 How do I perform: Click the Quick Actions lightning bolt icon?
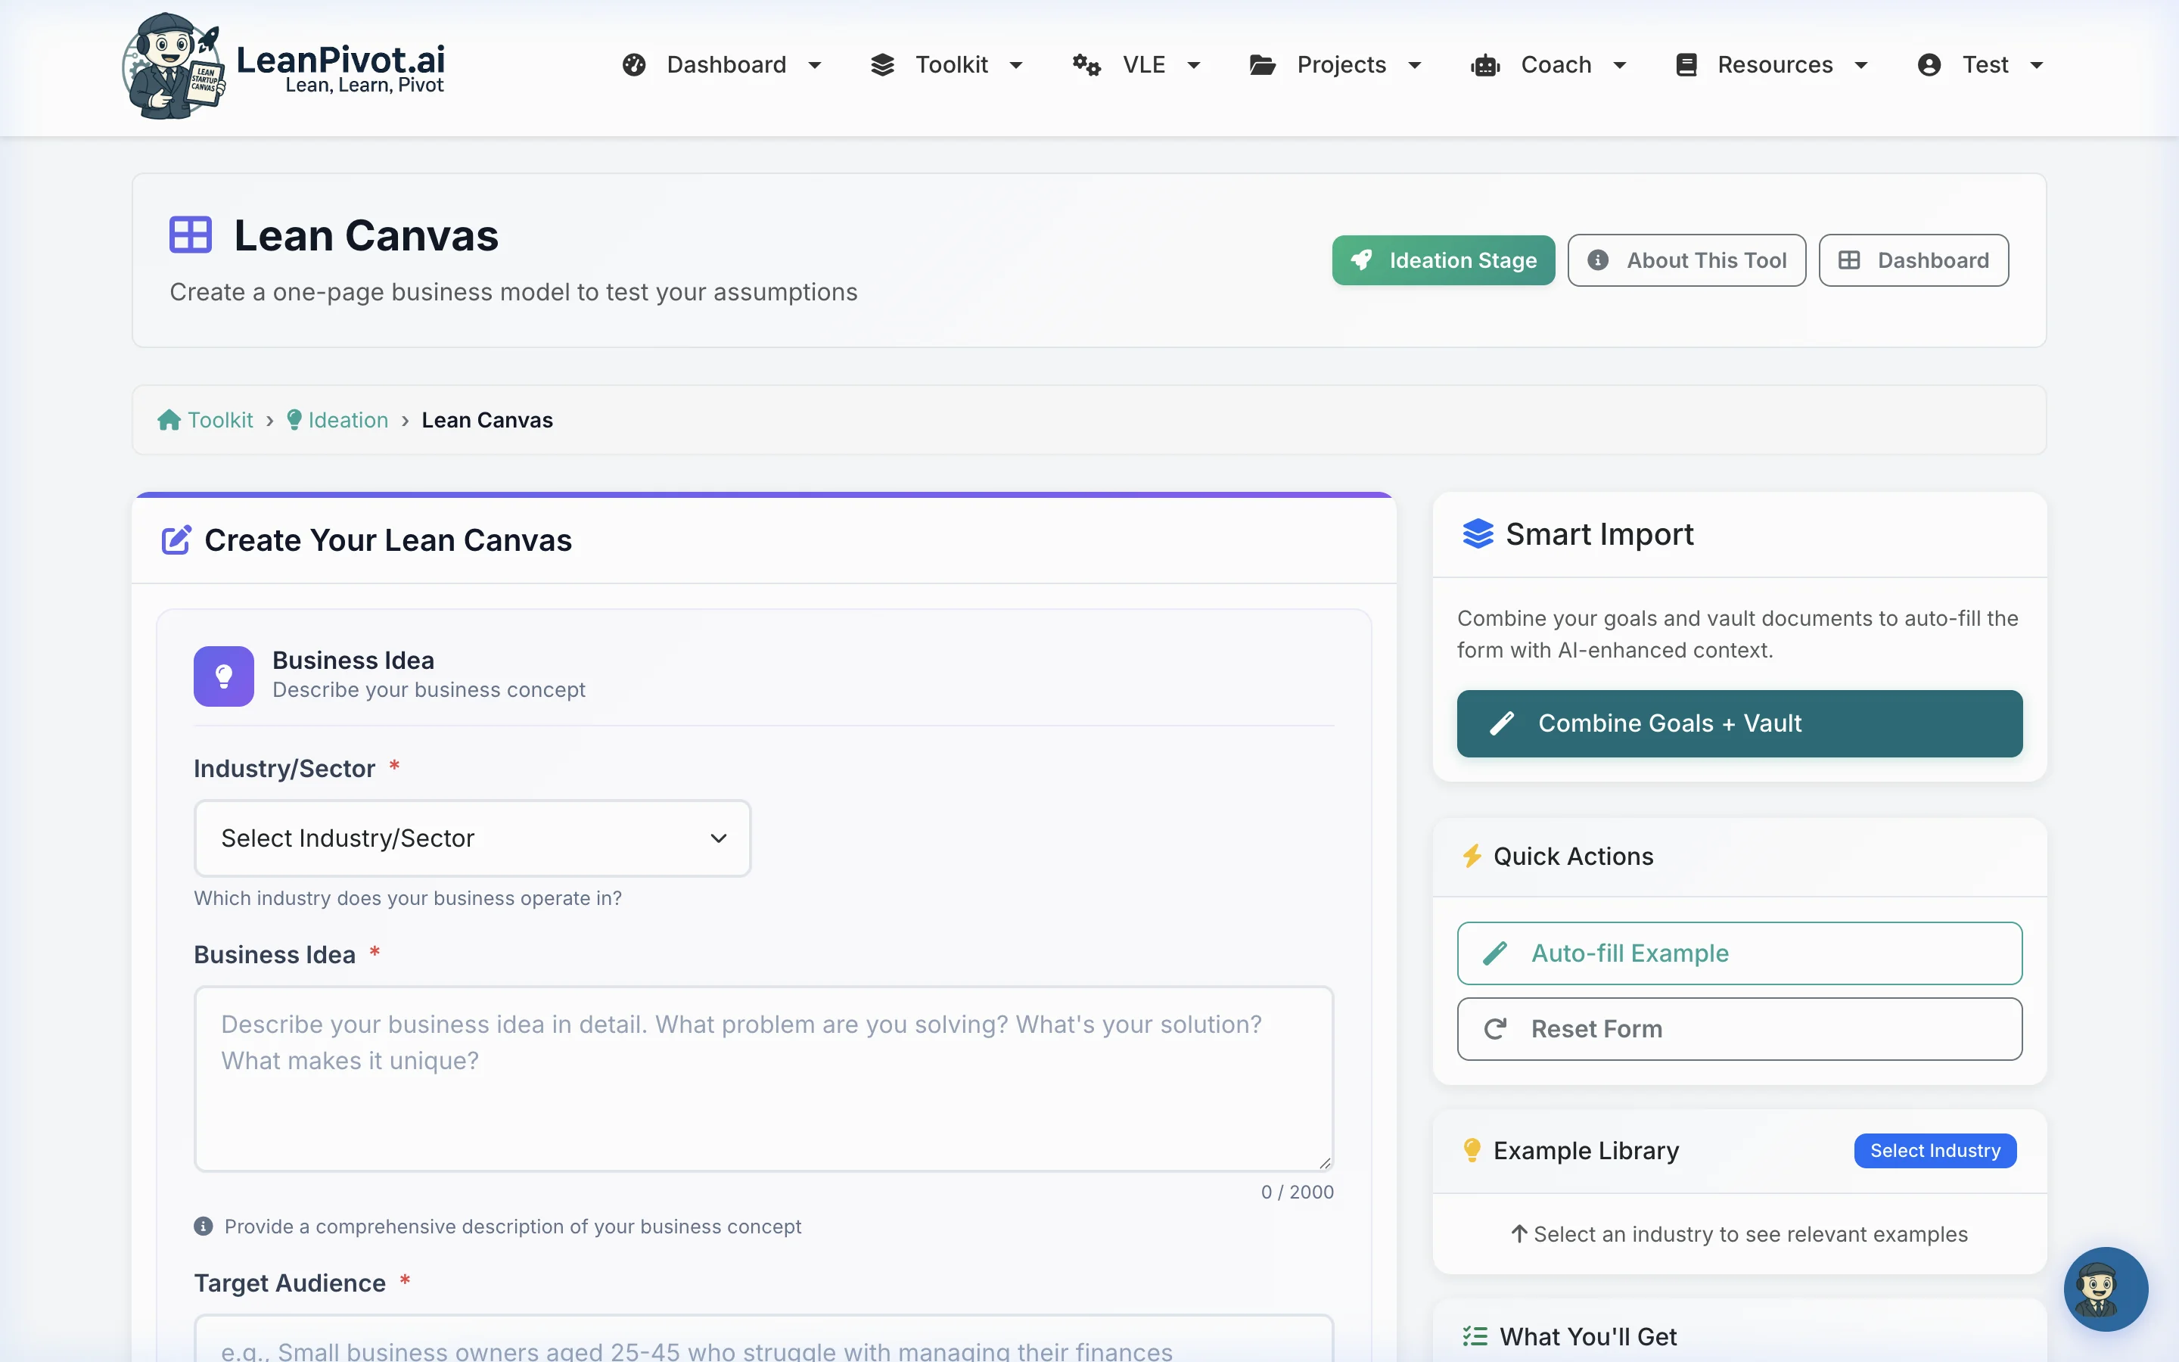1472,856
